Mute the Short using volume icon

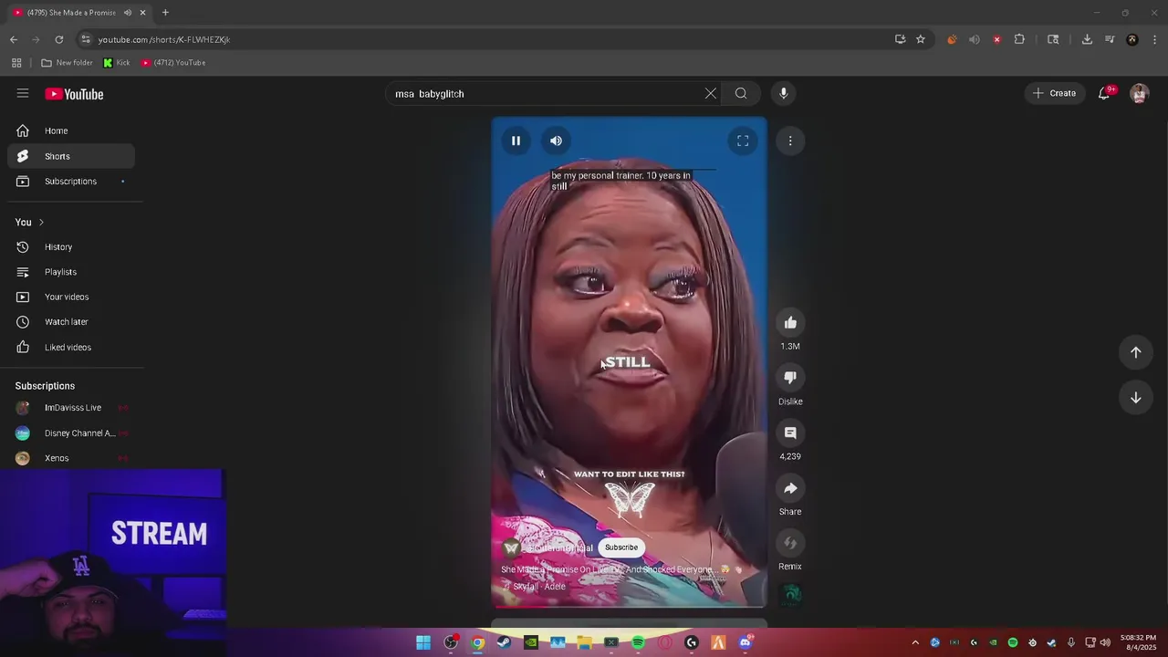click(x=556, y=141)
